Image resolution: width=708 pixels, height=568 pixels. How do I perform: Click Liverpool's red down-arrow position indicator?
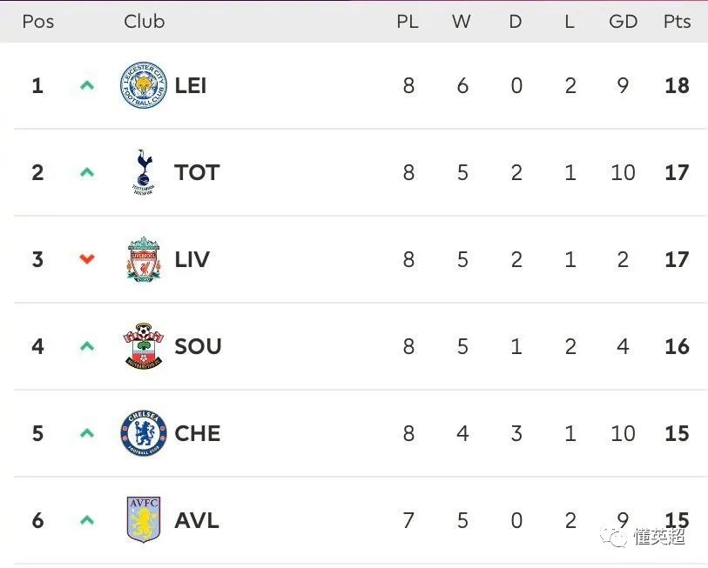pos(87,258)
